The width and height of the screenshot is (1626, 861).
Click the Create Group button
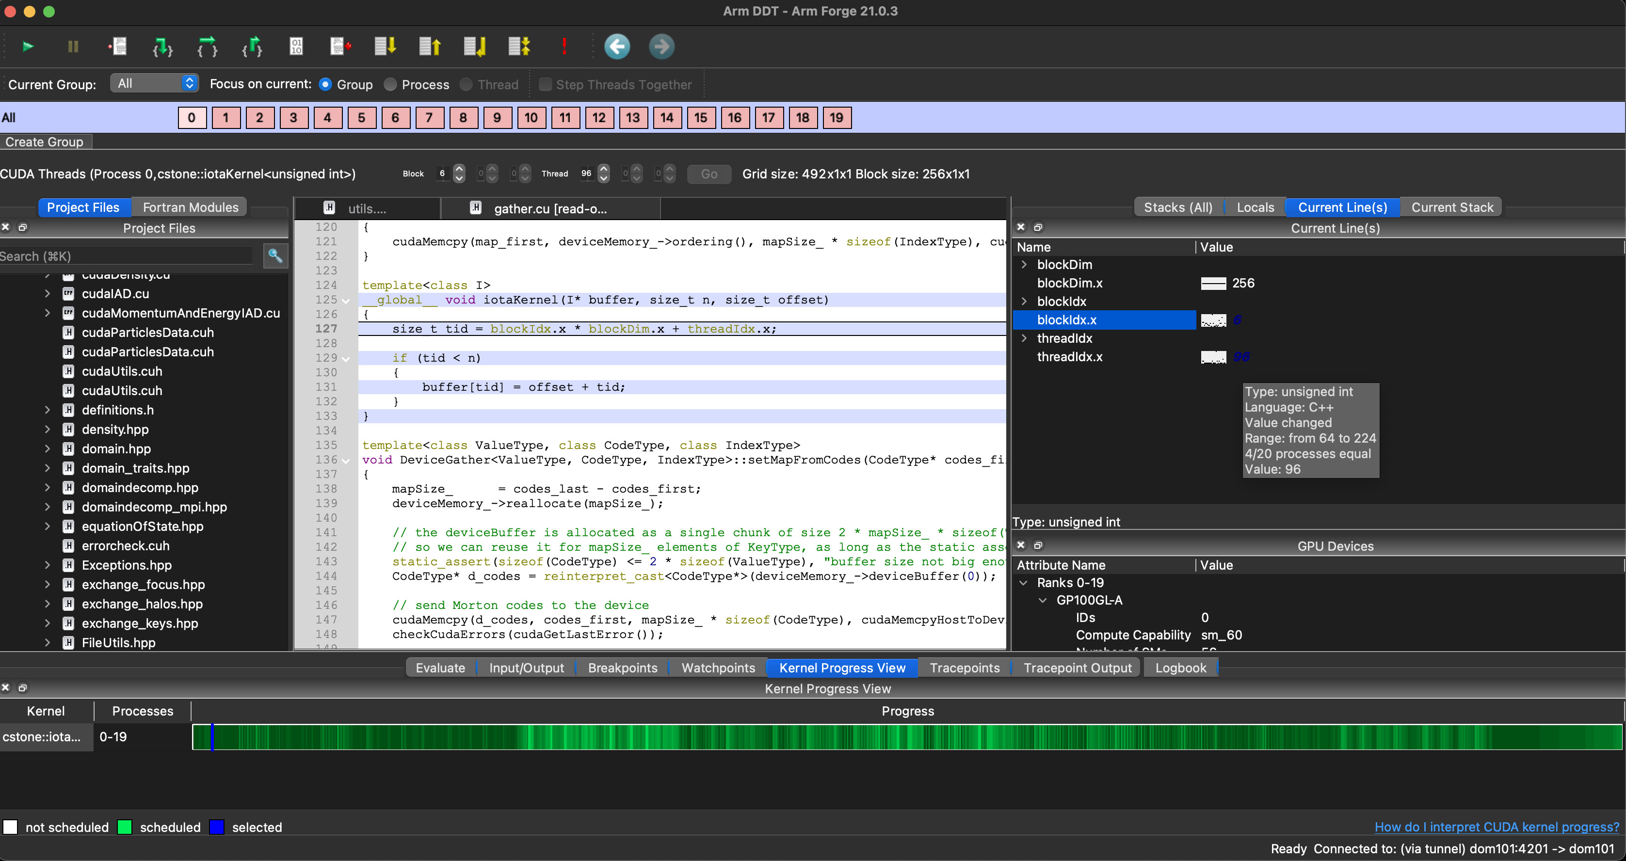45,142
